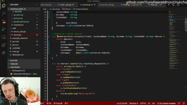Open Source Control view with 609 badge
Screen dimensions: 187x105
4,21
